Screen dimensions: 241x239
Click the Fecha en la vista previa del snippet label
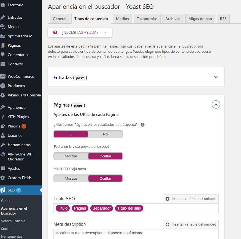click(x=81, y=146)
